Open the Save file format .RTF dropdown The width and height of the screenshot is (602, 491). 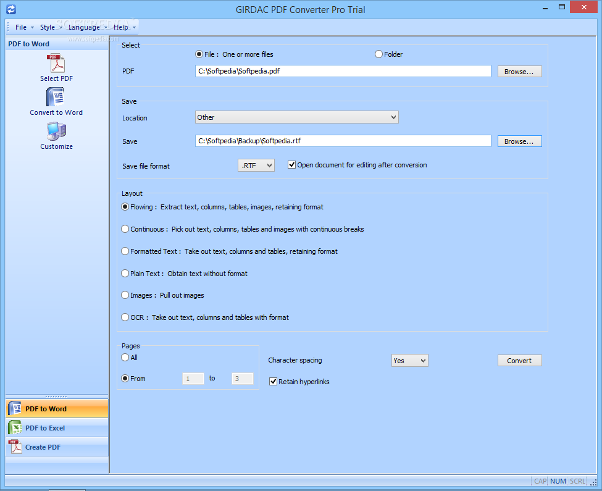pyautogui.click(x=256, y=166)
